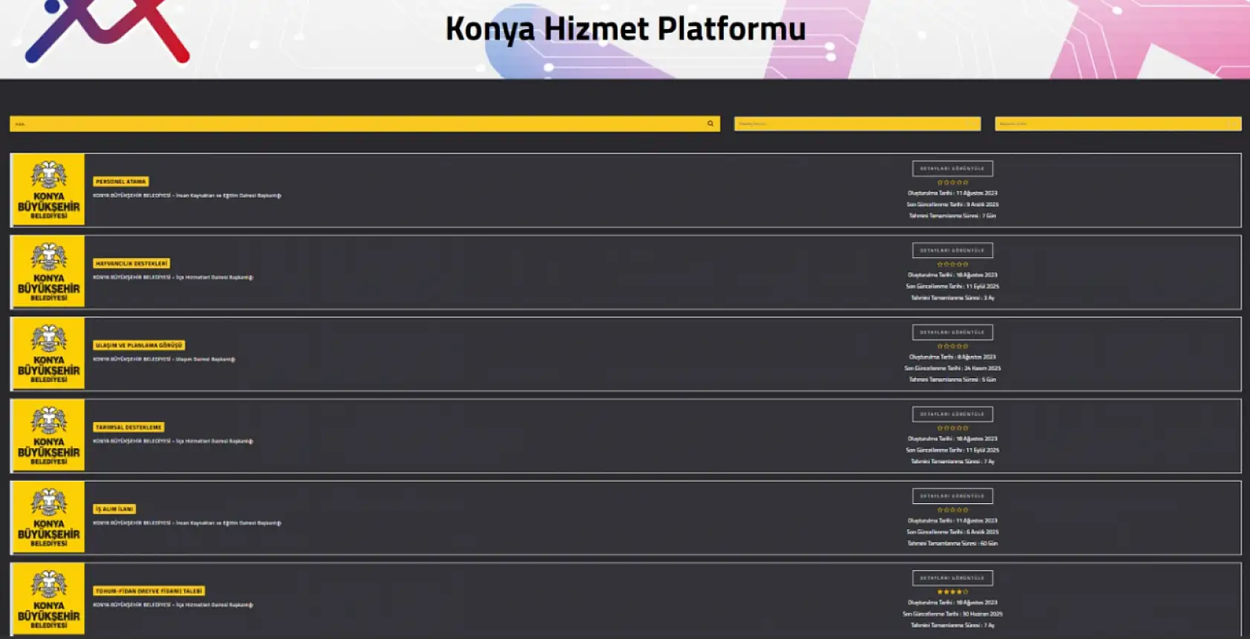Click the search magnifier icon
Image resolution: width=1250 pixels, height=639 pixels.
pyautogui.click(x=710, y=123)
